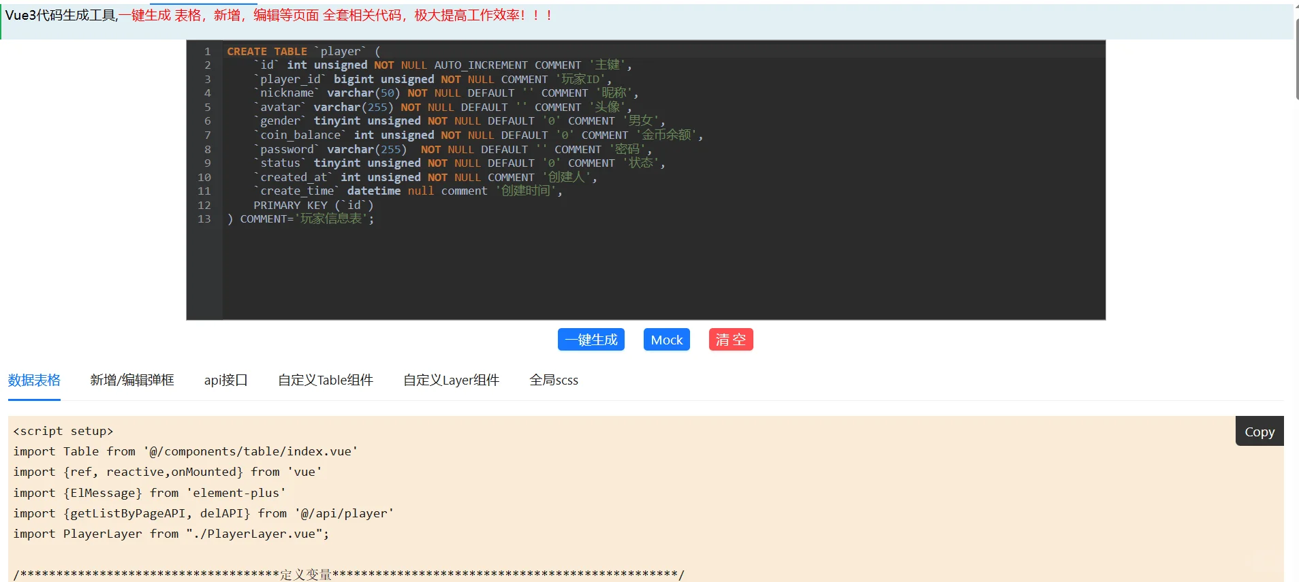The image size is (1299, 582).
Task: Click the Vue3代码生成工具 heading text
Action: 61,15
